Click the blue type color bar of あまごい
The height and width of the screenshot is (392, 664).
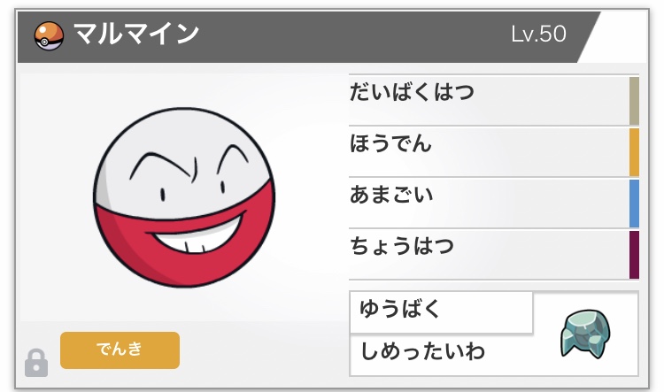634,204
